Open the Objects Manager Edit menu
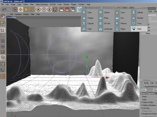Screen dimensions: 157x117 pos(150,11)
